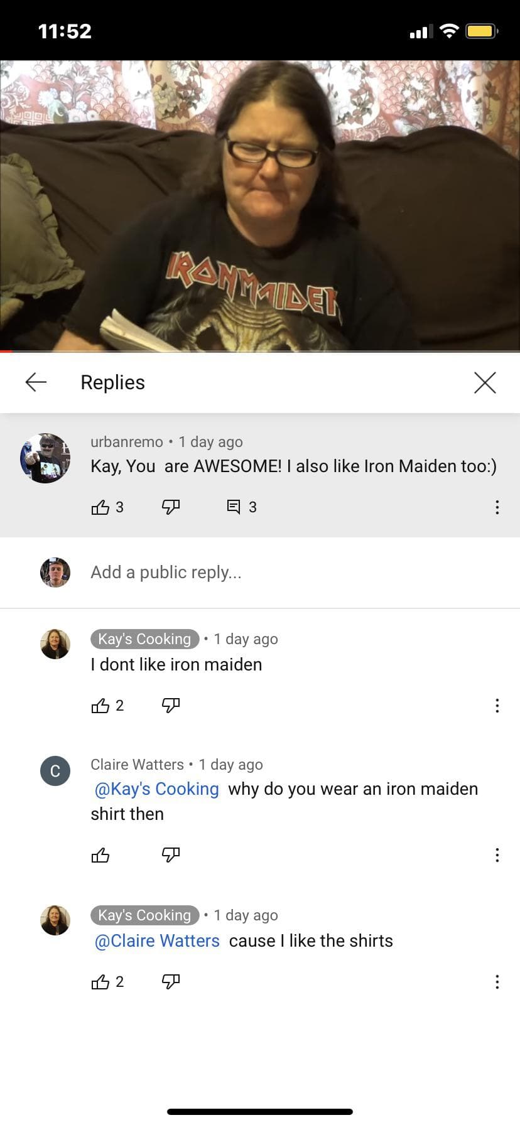Open urbanremo's profile avatar
The width and height of the screenshot is (520, 1125).
click(45, 458)
